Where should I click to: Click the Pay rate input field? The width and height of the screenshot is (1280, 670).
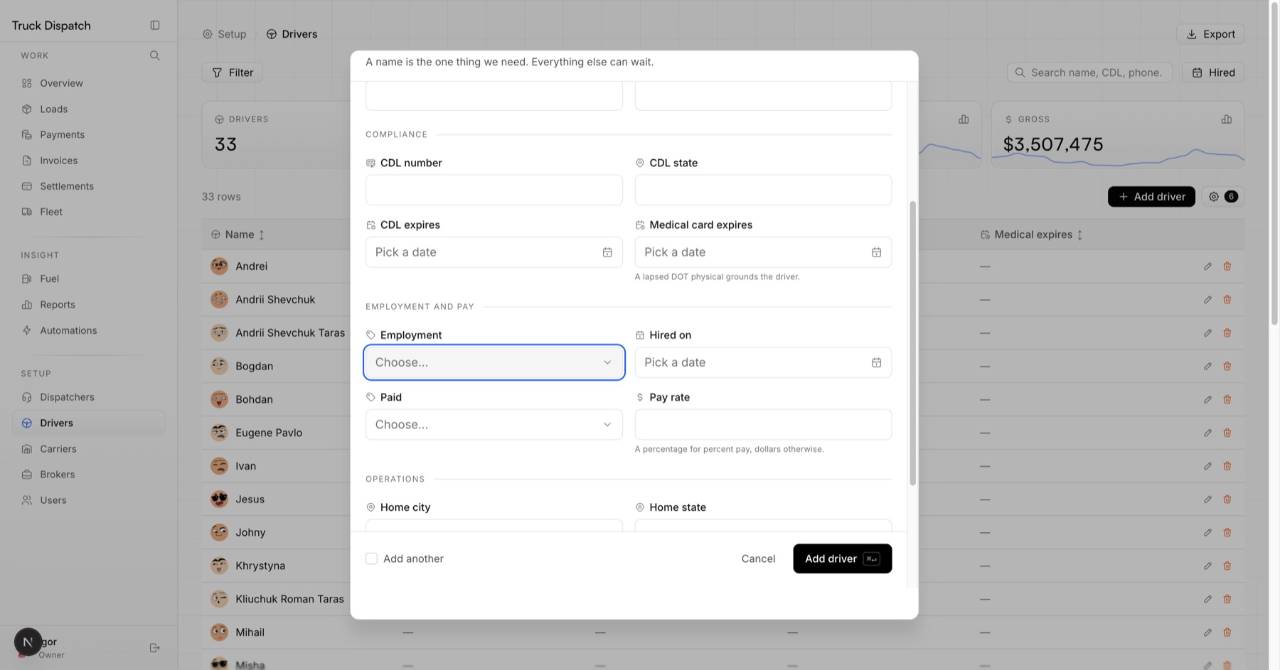[763, 424]
